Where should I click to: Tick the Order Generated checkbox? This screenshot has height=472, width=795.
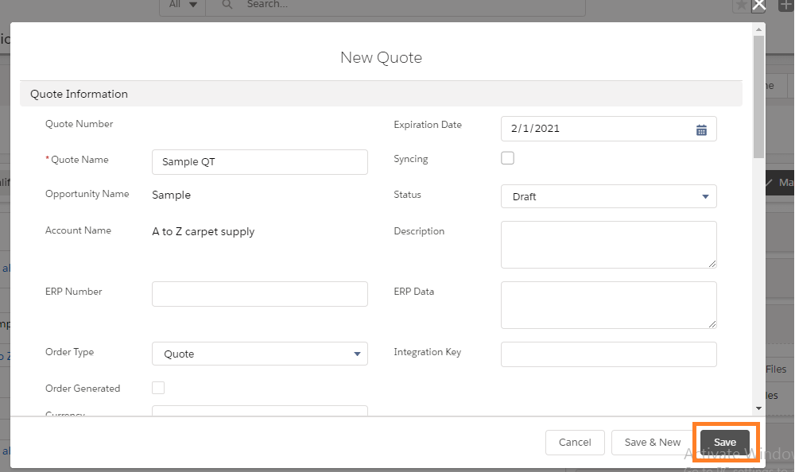pos(158,388)
